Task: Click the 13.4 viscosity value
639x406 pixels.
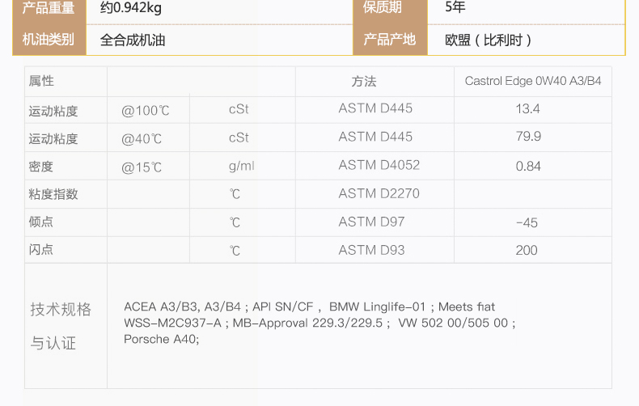Action: [527, 109]
